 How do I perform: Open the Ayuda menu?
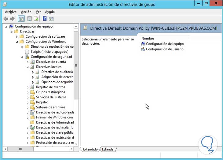50,12
